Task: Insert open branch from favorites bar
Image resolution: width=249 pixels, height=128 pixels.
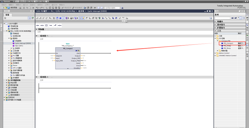Action: coord(51,25)
